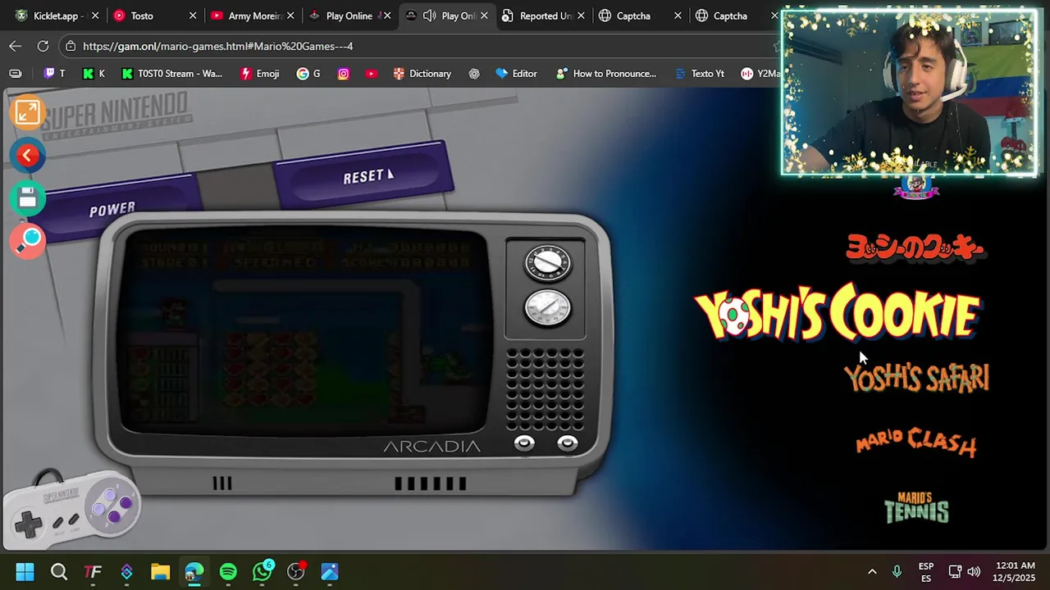Open the Texto Yt bookmark
The height and width of the screenshot is (590, 1050).
tap(699, 74)
